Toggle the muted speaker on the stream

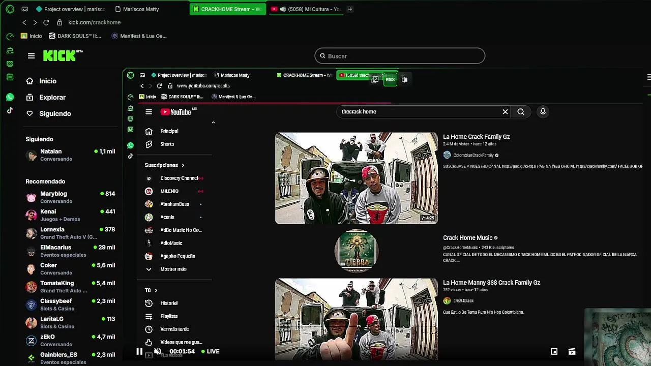click(x=158, y=351)
